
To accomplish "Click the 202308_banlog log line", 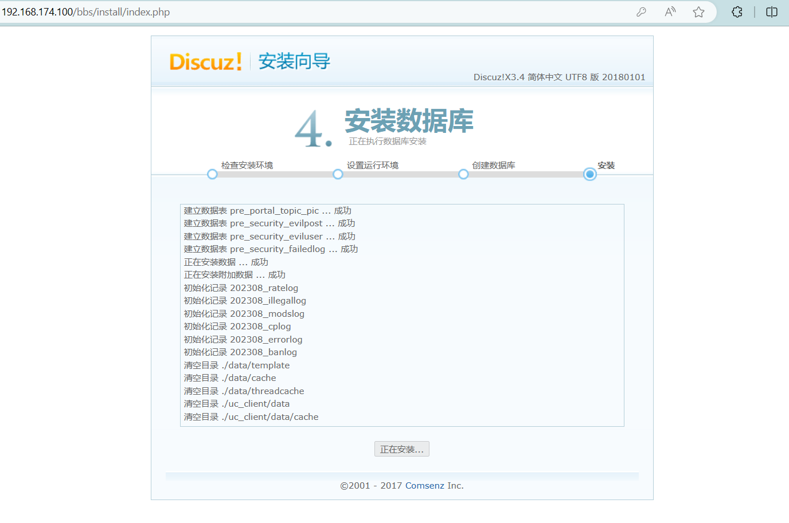I will coord(240,352).
